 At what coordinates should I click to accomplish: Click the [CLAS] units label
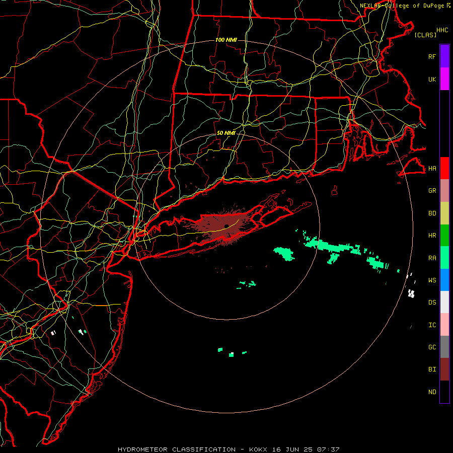pos(425,35)
